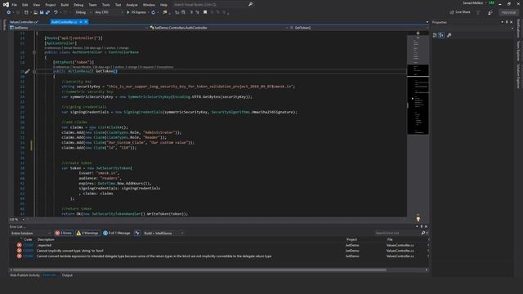This screenshot has height=294, width=523.
Task: Click the account avatar badge
Action: pos(492,3)
